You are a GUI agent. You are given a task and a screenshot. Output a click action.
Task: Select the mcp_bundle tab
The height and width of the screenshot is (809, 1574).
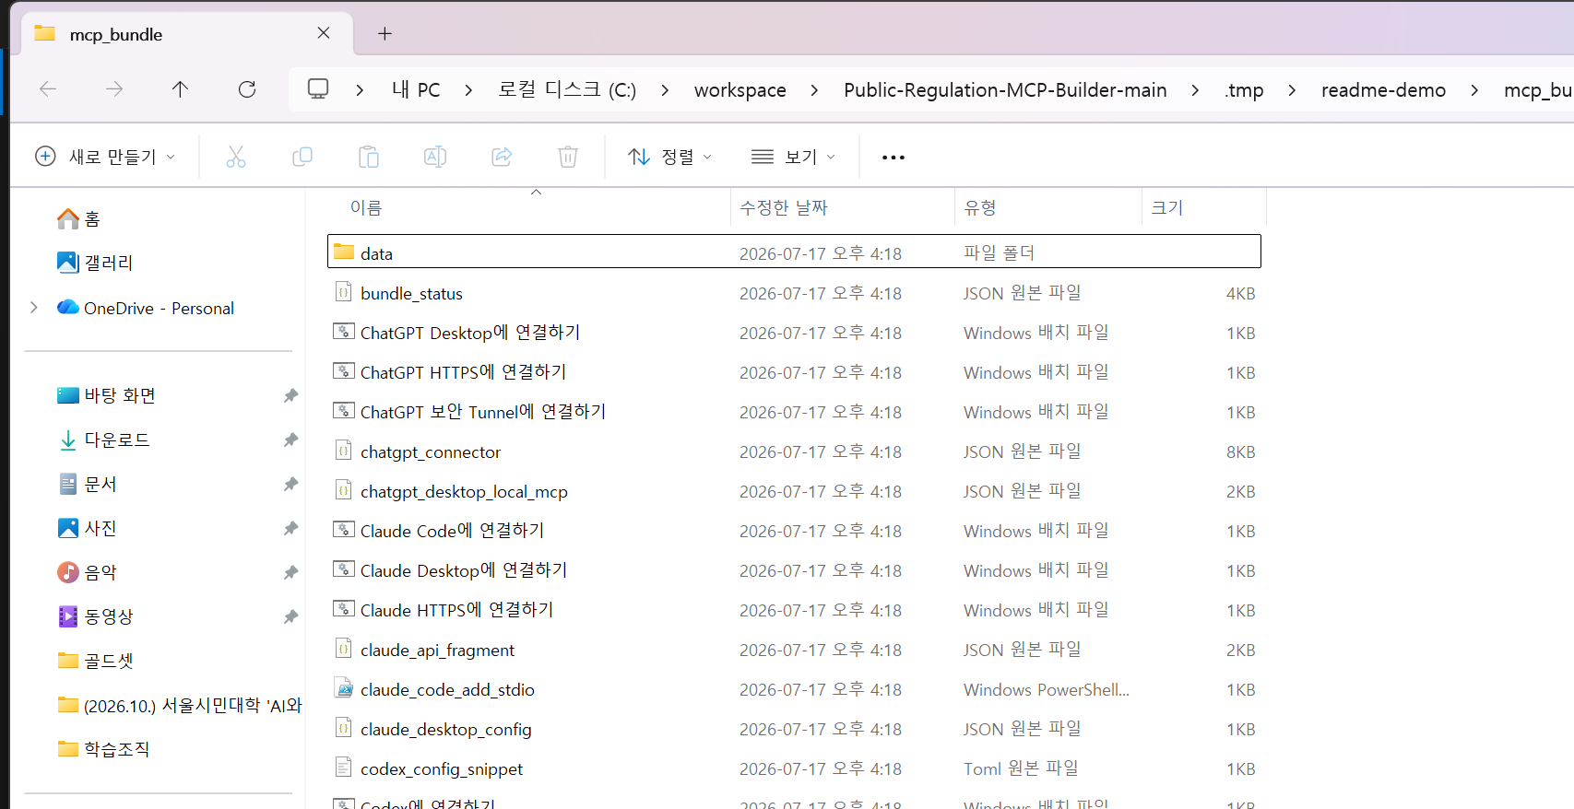[x=188, y=34]
